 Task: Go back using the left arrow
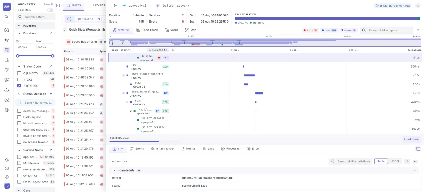click(x=115, y=5)
